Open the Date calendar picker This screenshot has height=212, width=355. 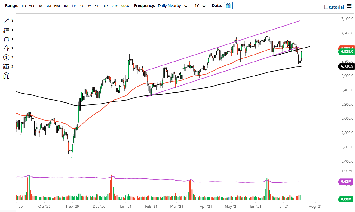[228, 5]
